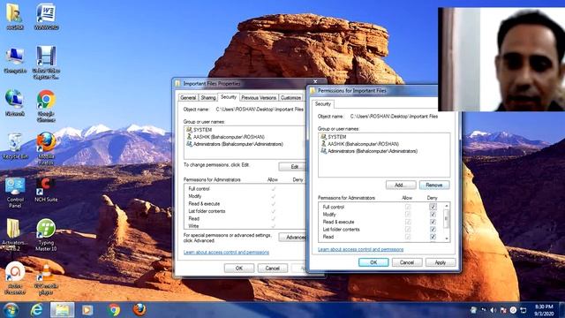Select the NCH Suite shortcut
Screen dimensions: 565x318
[46, 189]
